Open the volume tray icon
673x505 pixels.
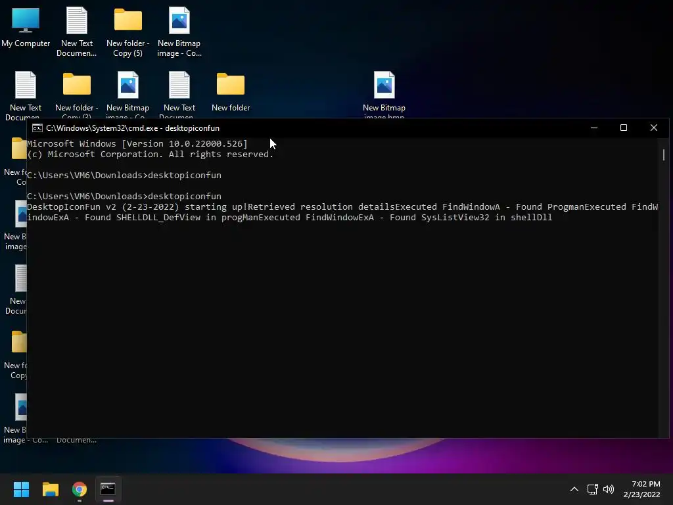609,489
